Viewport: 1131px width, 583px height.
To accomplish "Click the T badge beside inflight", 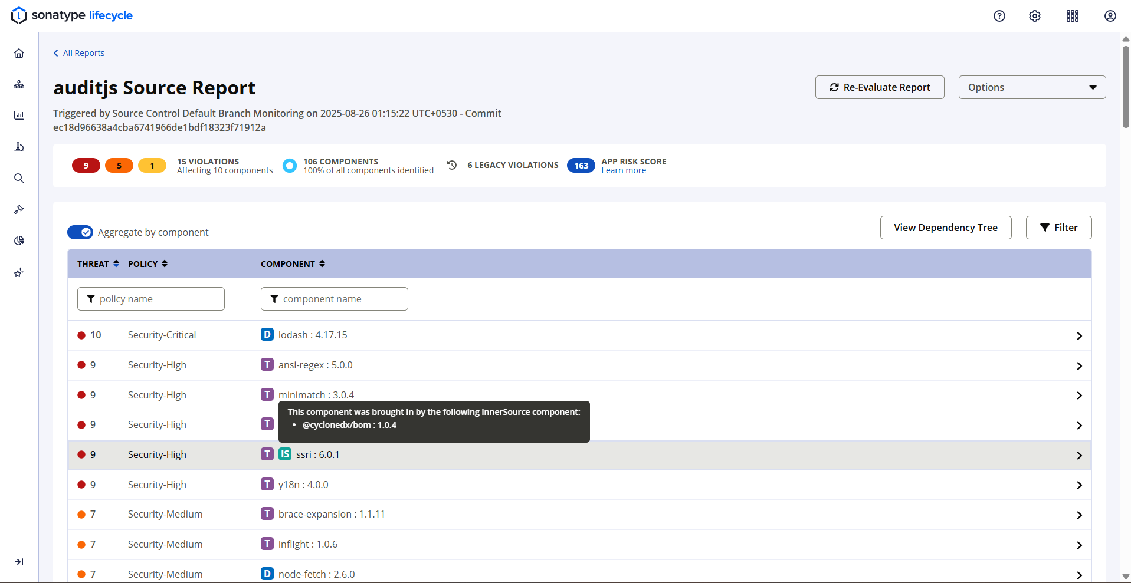I will (x=267, y=544).
